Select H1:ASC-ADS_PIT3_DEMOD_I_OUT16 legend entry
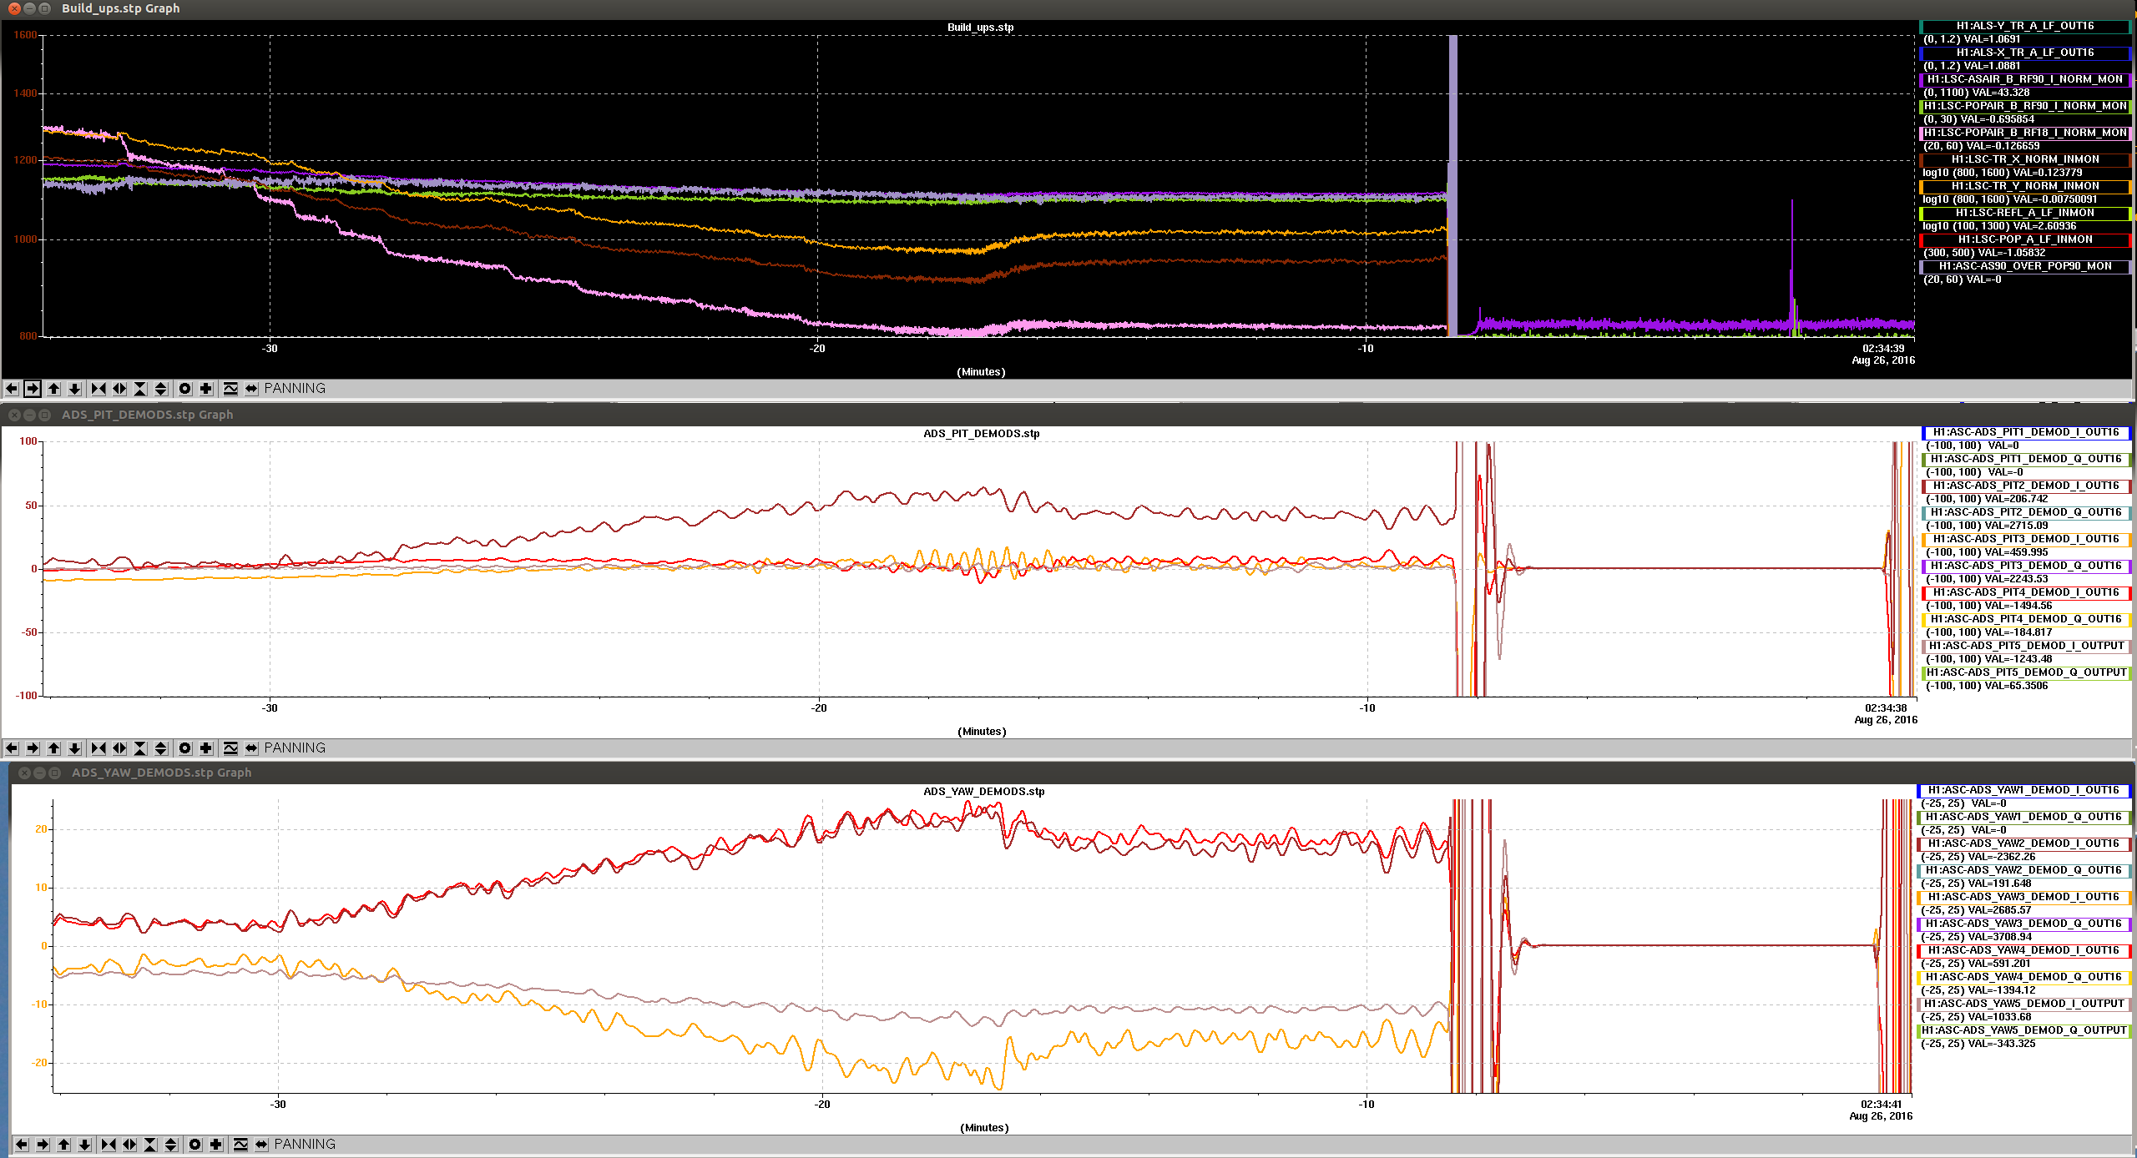The image size is (2137, 1158). pos(2025,539)
